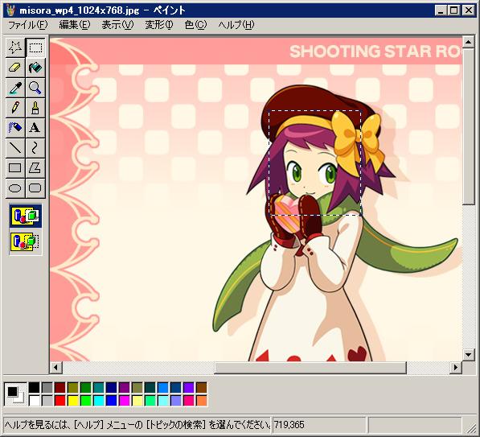Select the Polygon shape tool
The height and width of the screenshot is (437, 480).
pyautogui.click(x=35, y=168)
